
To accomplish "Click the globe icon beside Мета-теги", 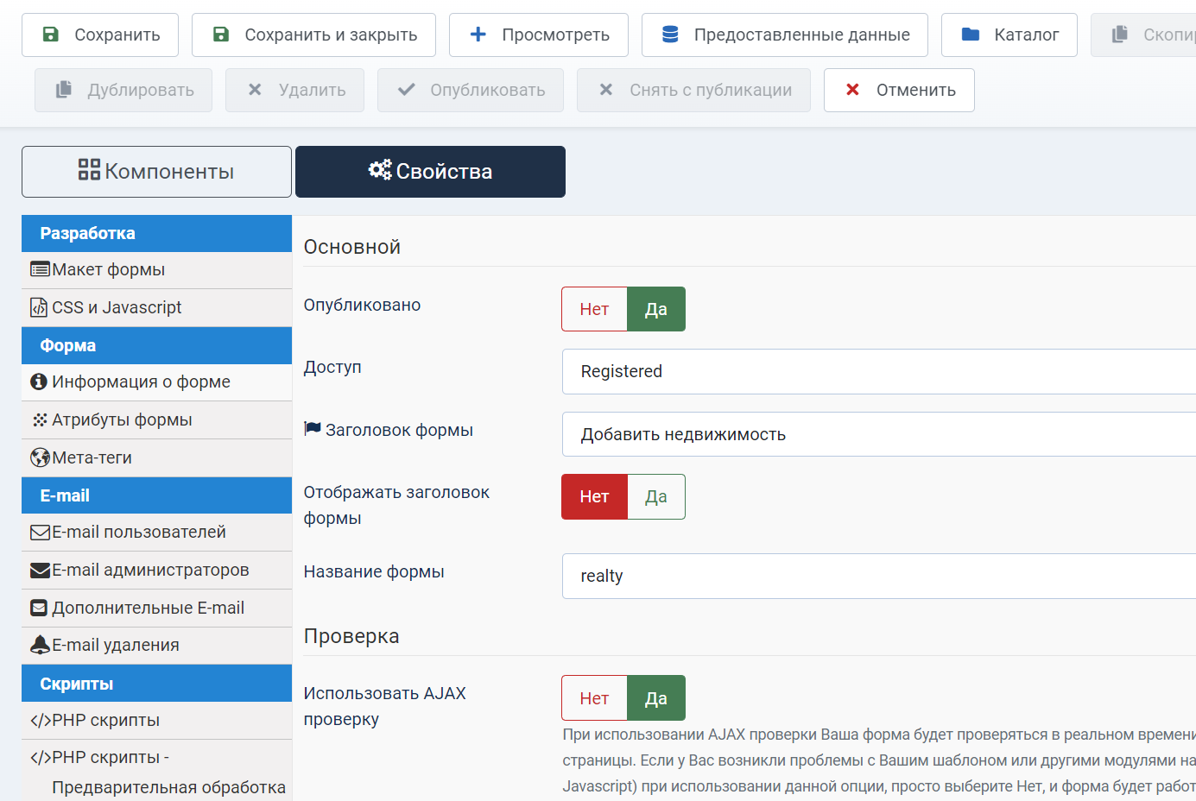I will tap(40, 457).
